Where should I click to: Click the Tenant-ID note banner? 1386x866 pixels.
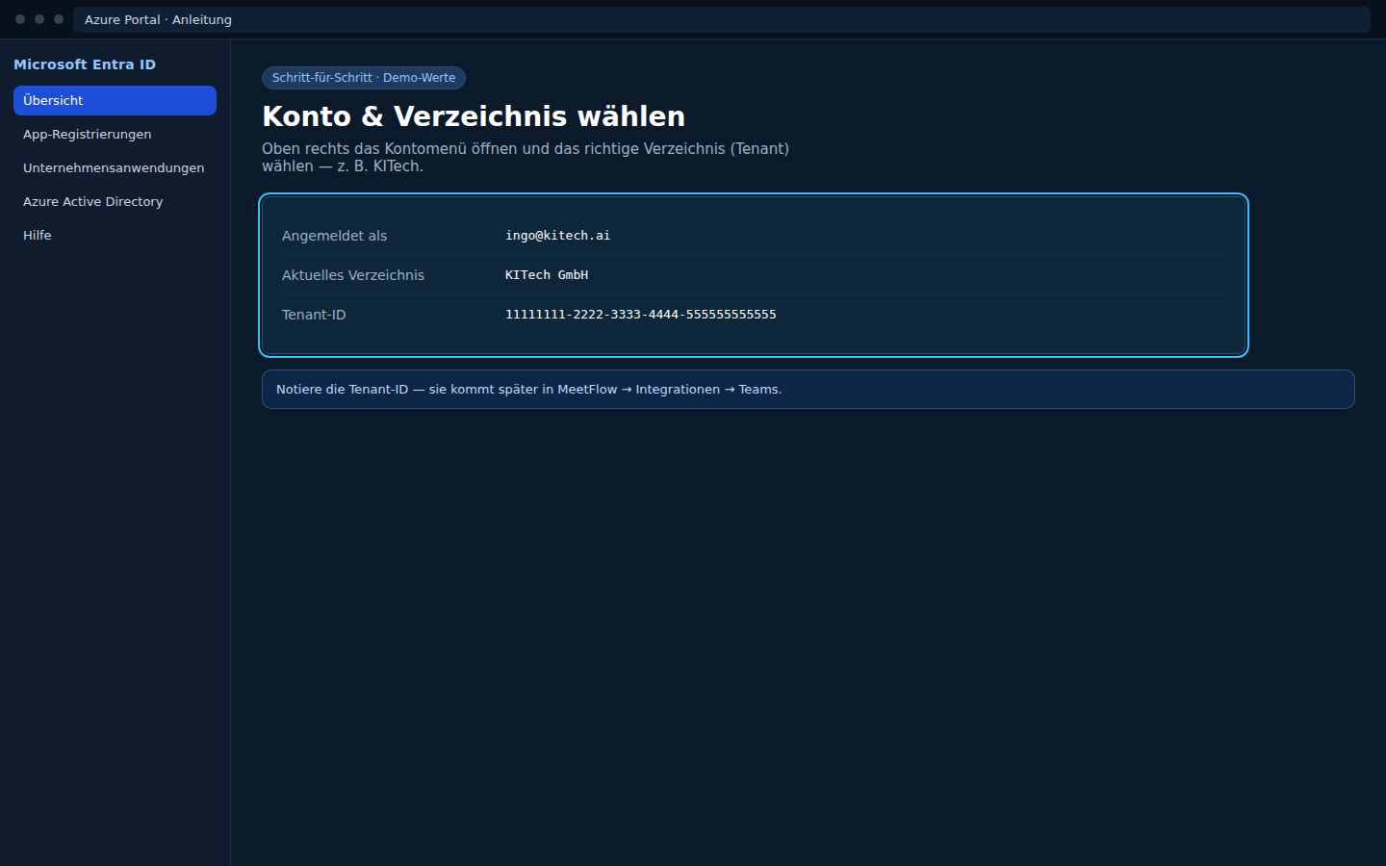point(808,390)
